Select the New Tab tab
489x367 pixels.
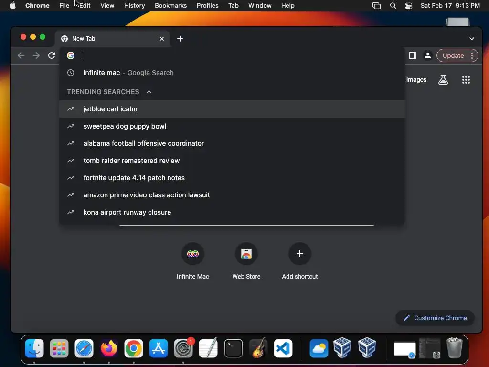pyautogui.click(x=112, y=39)
